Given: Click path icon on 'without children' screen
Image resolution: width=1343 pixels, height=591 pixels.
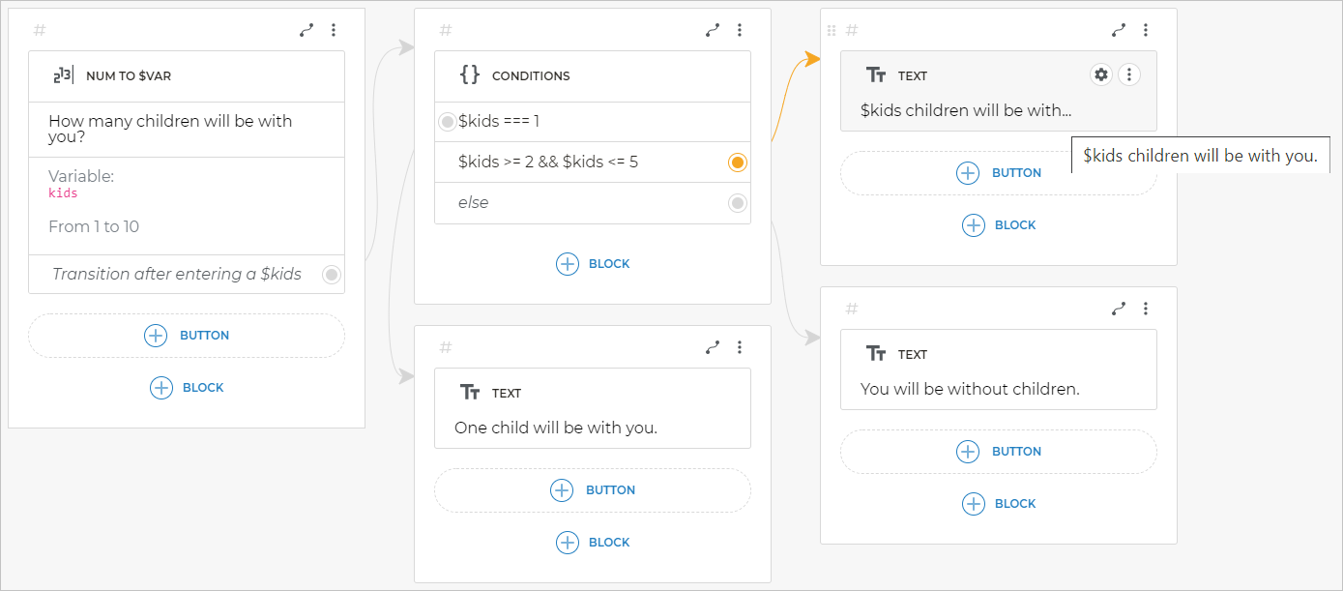Looking at the screenshot, I should (1119, 309).
